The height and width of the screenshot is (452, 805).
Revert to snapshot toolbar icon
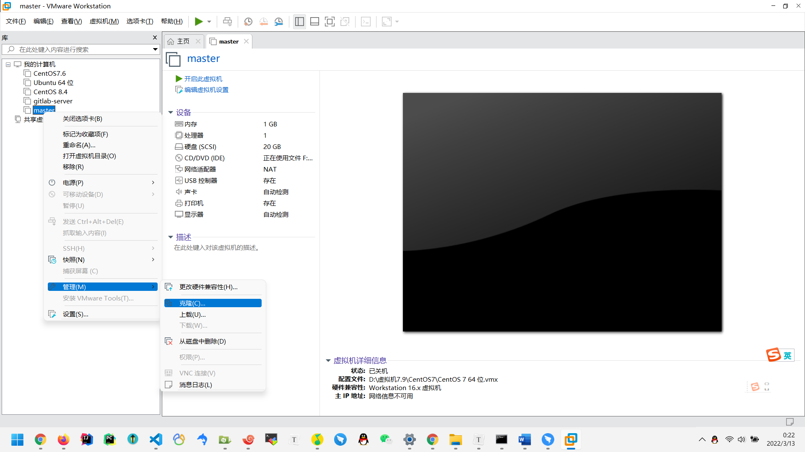[x=263, y=21]
